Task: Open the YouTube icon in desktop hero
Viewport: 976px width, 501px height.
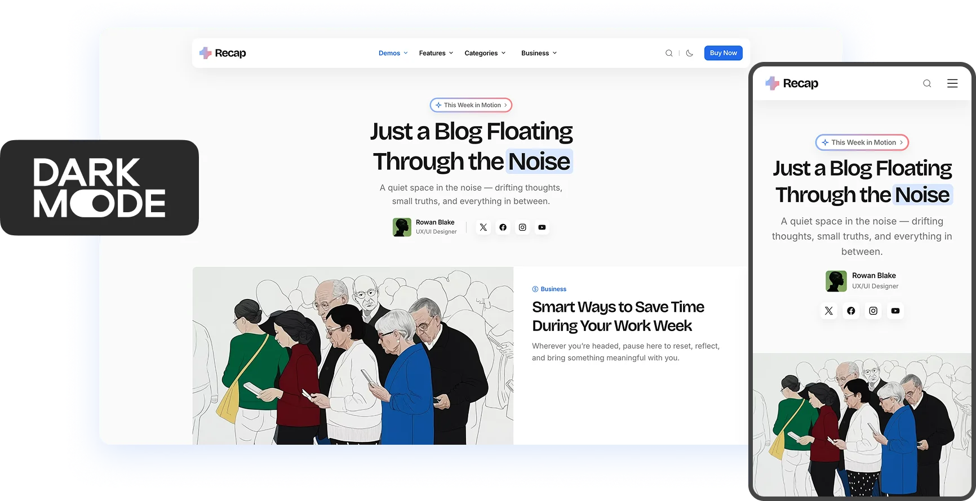Action: (x=542, y=227)
